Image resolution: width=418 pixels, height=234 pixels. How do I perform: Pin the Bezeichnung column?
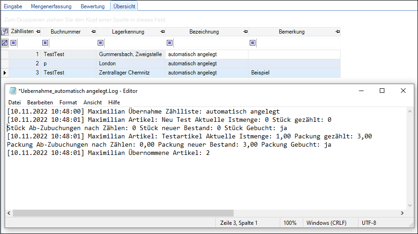pos(245,32)
